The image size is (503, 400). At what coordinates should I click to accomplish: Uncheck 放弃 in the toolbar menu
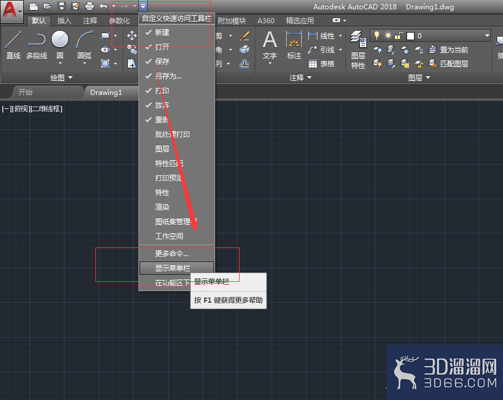[x=177, y=105]
